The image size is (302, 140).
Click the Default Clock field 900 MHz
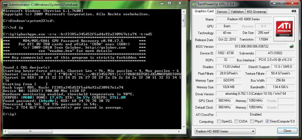(224, 107)
